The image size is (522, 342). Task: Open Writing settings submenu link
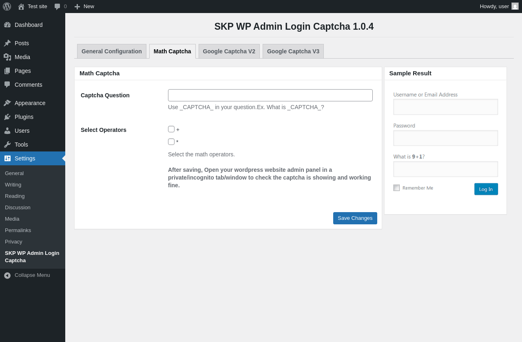[13, 185]
